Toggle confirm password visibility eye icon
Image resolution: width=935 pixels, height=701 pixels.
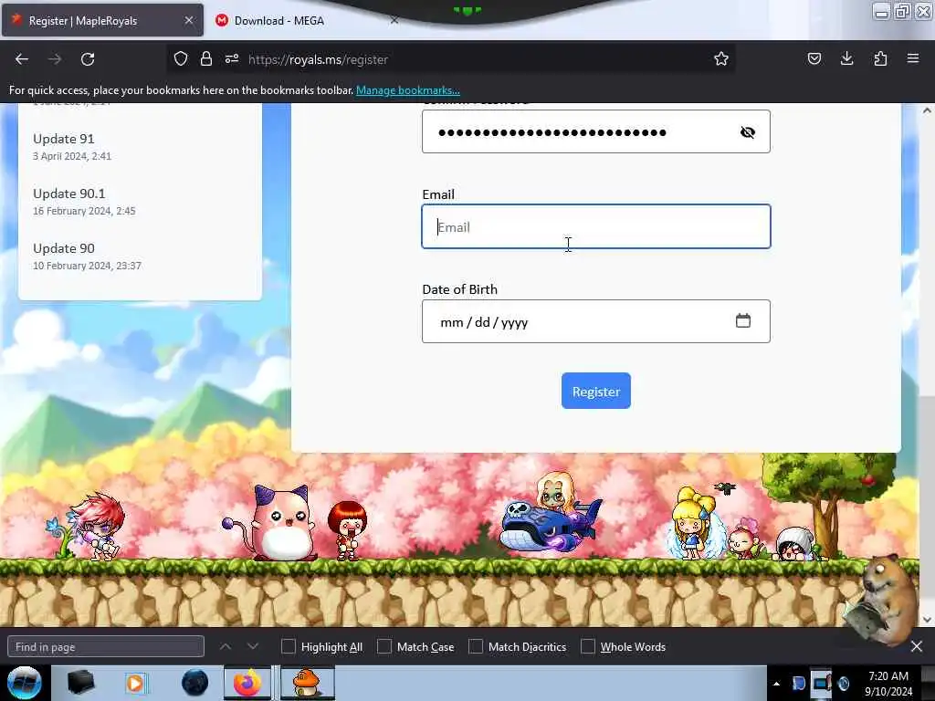(747, 132)
